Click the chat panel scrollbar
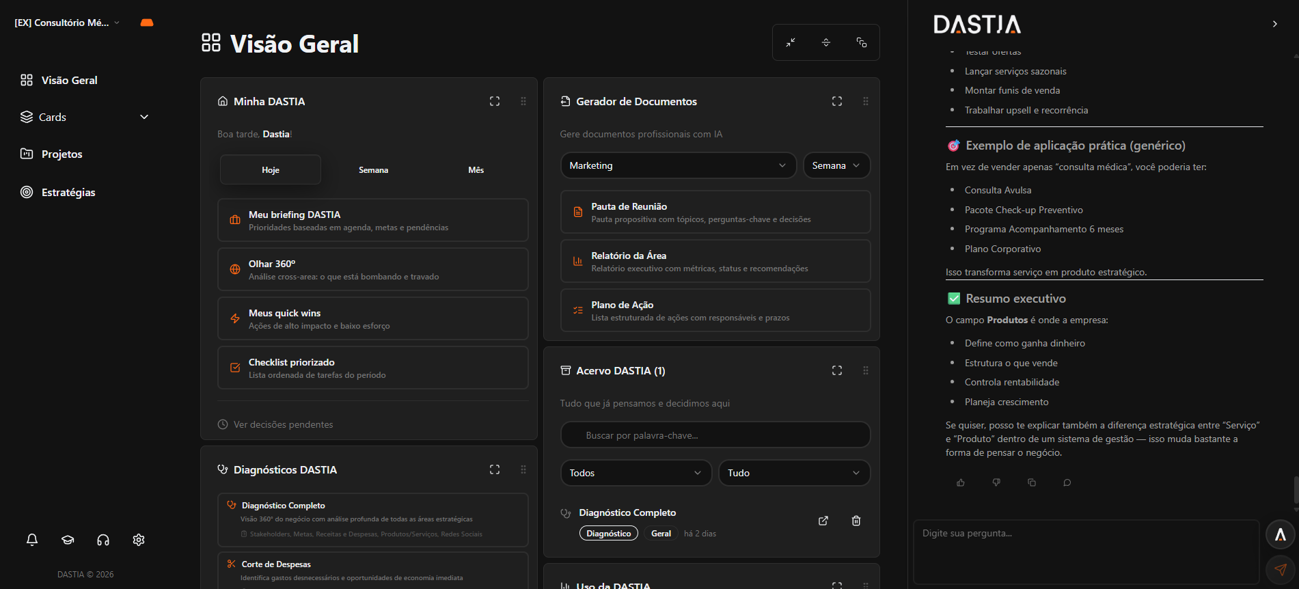Screen dimensions: 1299x589 coord(1296,489)
